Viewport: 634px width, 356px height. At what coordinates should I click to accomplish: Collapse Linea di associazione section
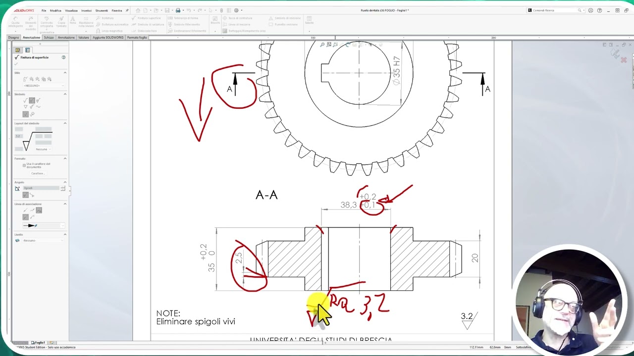65,204
